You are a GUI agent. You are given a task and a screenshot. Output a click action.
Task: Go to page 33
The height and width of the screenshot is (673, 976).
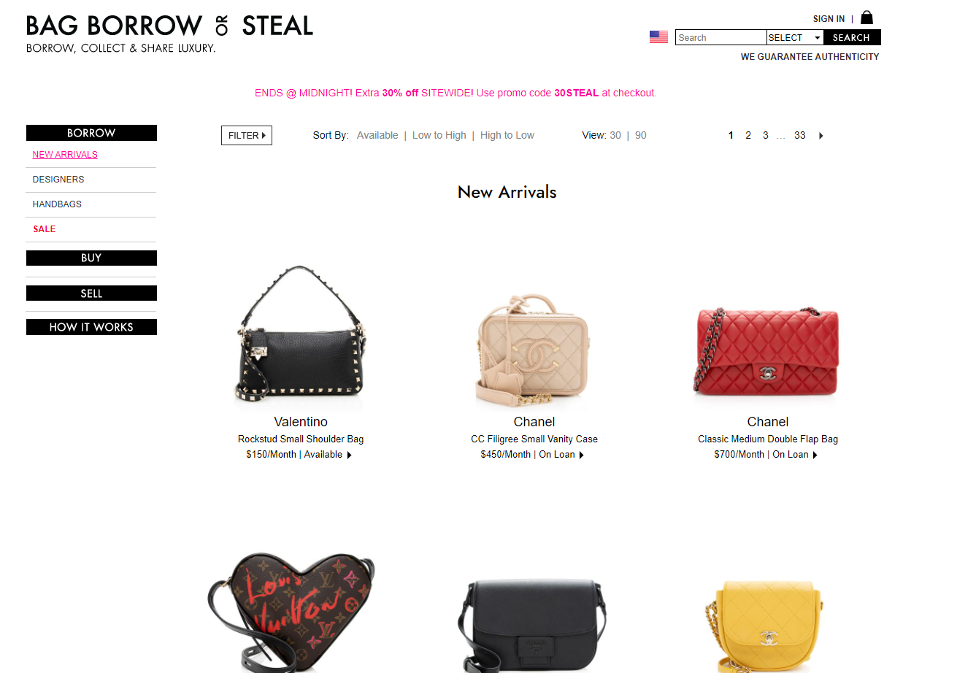click(800, 135)
